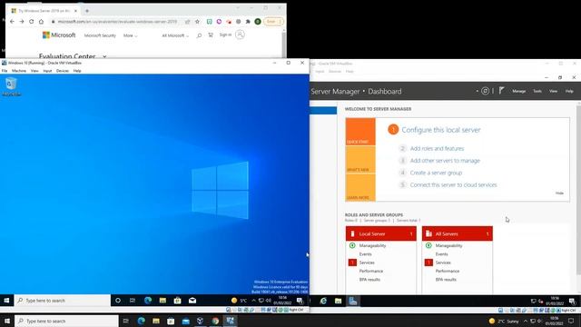Open Recycle Bin on Windows 10 VM desktop
Screen dimensions: 581x327
click(x=11, y=87)
